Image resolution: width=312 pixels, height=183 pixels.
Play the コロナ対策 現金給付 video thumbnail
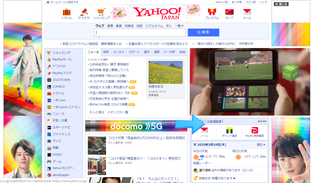click(97, 146)
